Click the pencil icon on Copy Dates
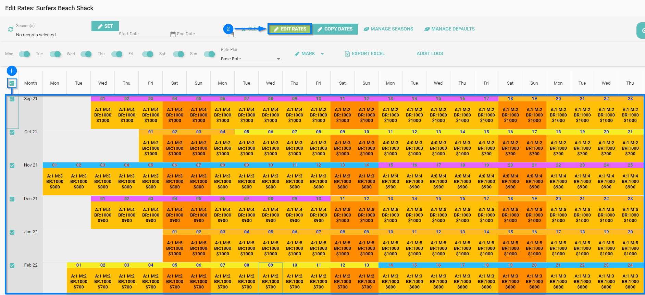This screenshot has width=645, height=295. pos(320,29)
